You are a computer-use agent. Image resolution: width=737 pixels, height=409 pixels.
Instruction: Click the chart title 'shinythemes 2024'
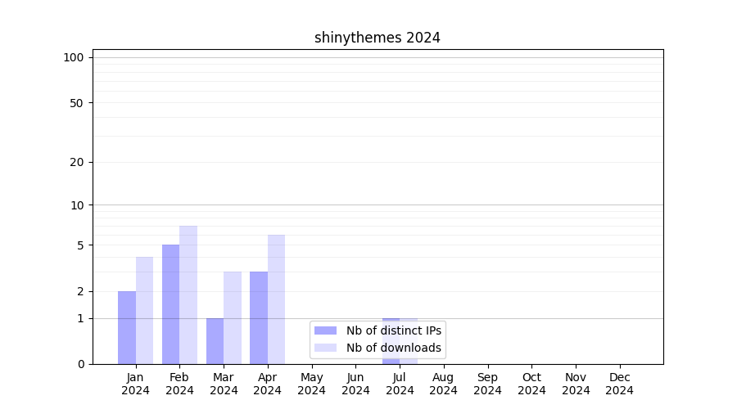click(378, 38)
